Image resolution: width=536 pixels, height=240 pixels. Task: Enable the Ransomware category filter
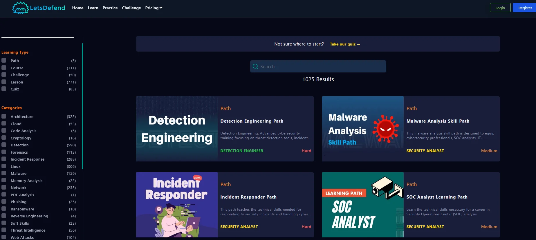[4, 209]
